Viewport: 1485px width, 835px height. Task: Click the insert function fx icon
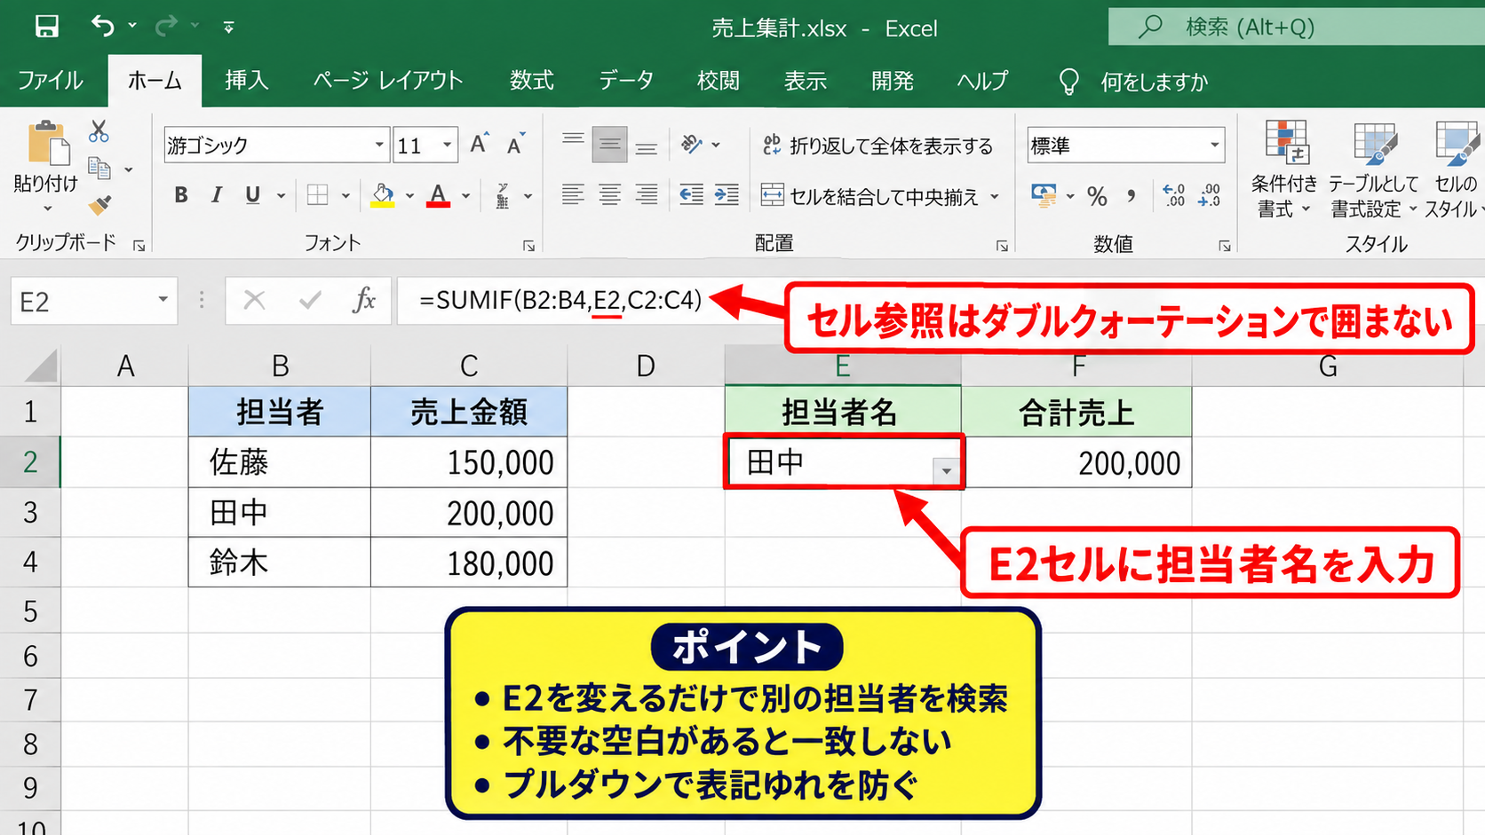click(364, 301)
